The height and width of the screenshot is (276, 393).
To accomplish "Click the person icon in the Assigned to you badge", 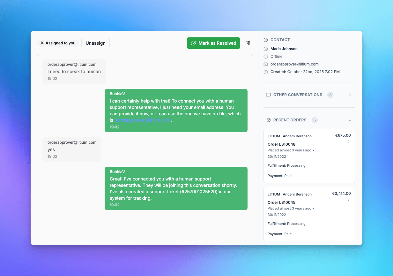I will tap(42, 43).
